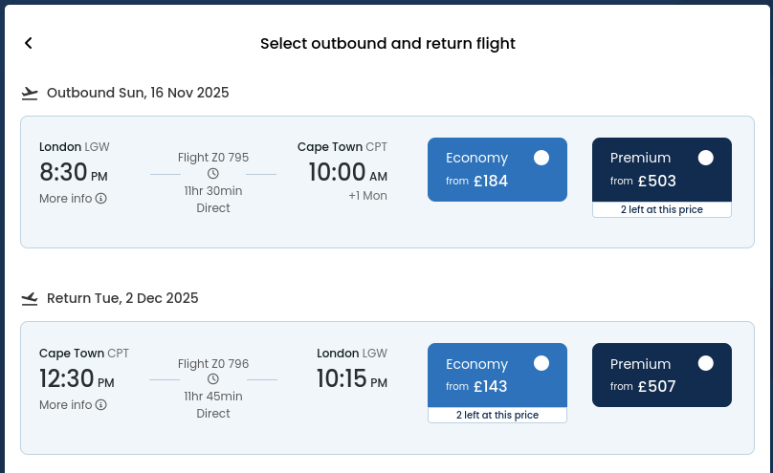Select the outbound Premium £503 radio button
This screenshot has width=773, height=473.
705,158
